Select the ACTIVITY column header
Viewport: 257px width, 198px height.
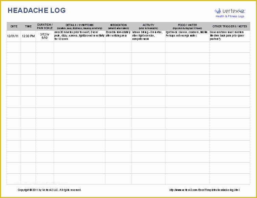(x=148, y=26)
